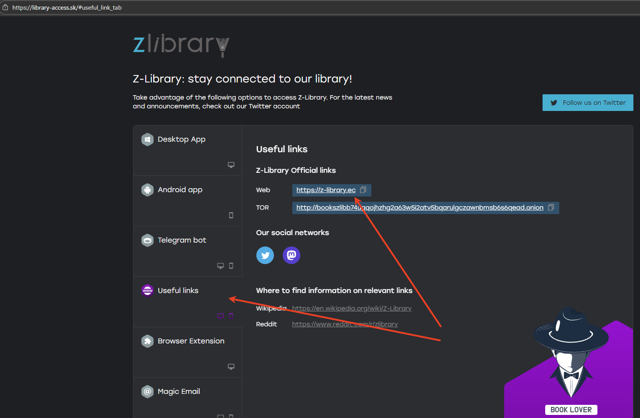
Task: Copy the TOR onion address with copy icon
Action: tap(551, 207)
